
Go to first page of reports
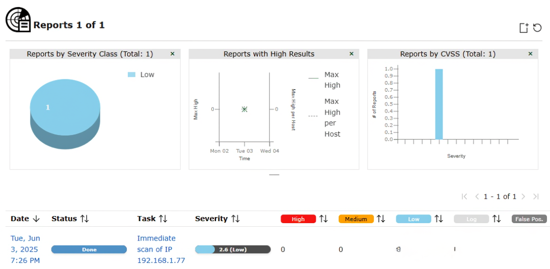pyautogui.click(x=464, y=197)
